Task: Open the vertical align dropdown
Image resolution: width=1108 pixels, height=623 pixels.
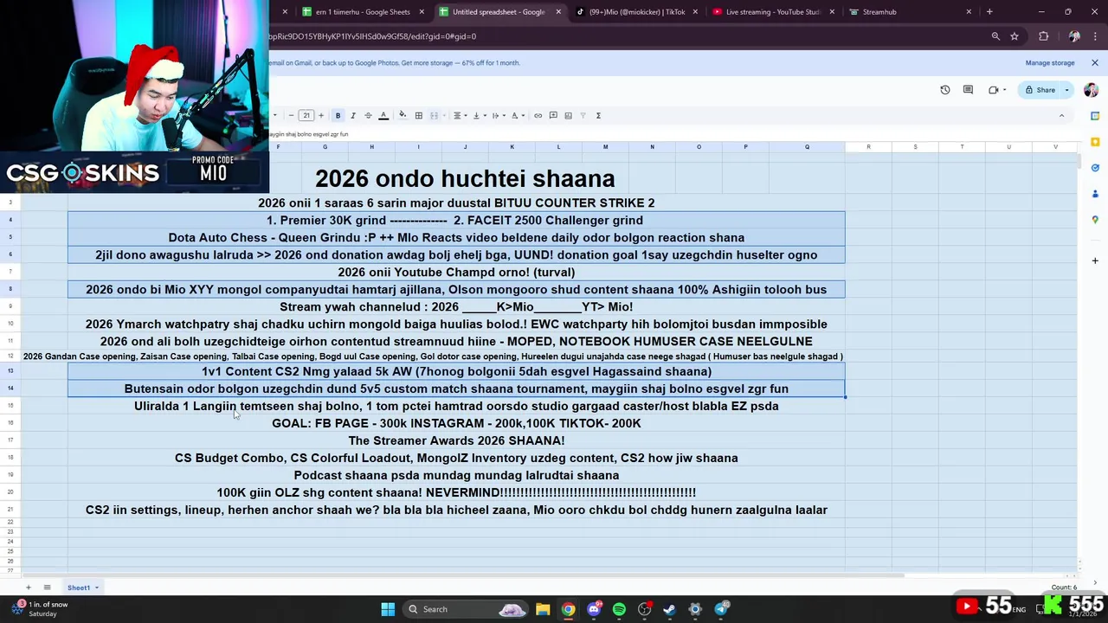Action: (478, 115)
